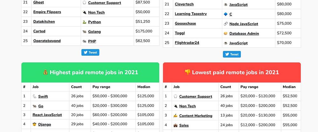Click the briefcase icon next to Sales
This screenshot has width=318, height=132.
176,125
